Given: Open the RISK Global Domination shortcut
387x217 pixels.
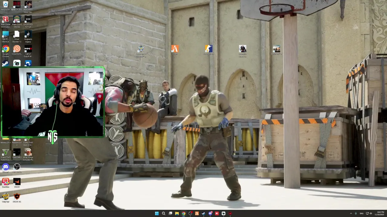Looking at the screenshot, I should coord(5,22).
